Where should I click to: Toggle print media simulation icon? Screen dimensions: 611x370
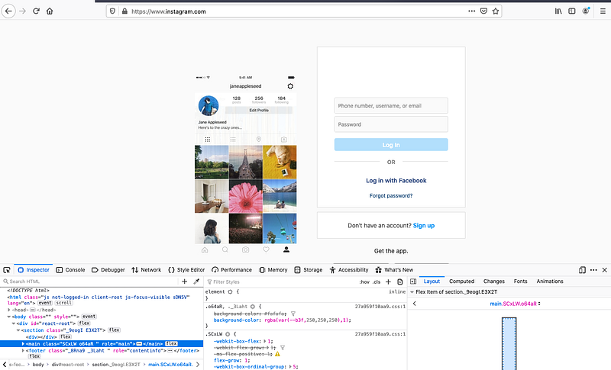399,282
